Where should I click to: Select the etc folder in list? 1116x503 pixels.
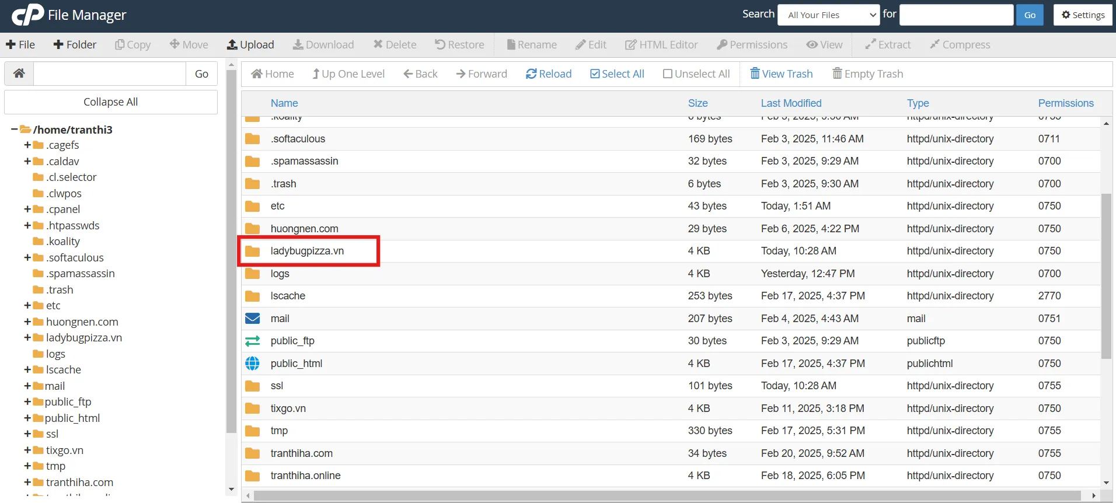coord(671,206)
